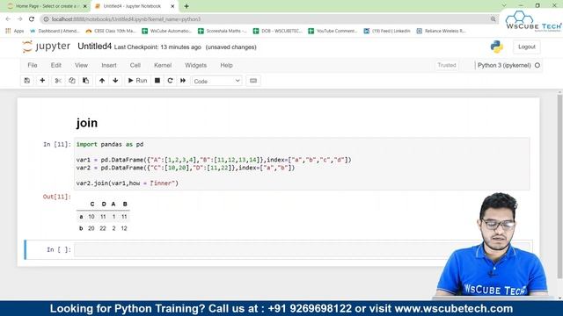Open the CBSE Class 10th Ma... bookmark
This screenshot has width=563, height=316.
point(111,32)
